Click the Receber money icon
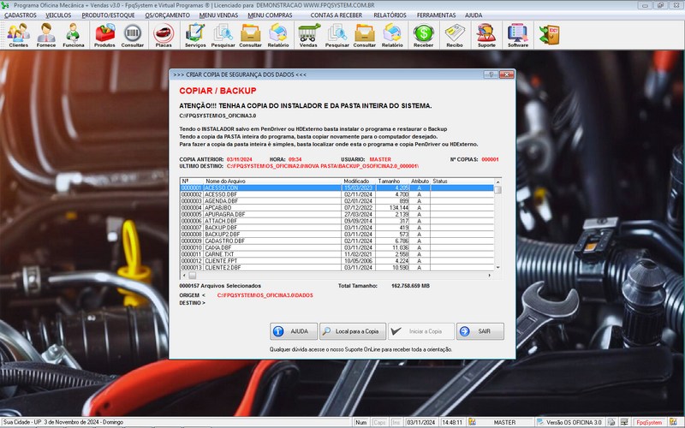The width and height of the screenshot is (685, 428). (x=423, y=34)
